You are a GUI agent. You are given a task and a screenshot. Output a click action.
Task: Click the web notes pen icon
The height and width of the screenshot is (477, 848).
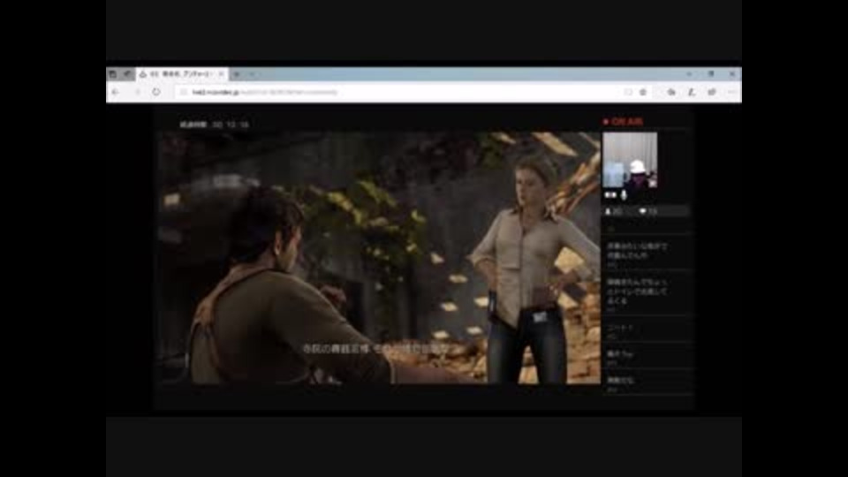[691, 93]
